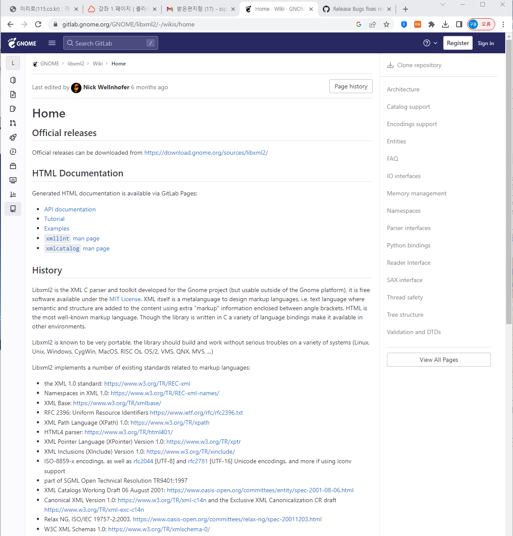
Task: Click the GNOME logo in header
Action: click(x=23, y=43)
